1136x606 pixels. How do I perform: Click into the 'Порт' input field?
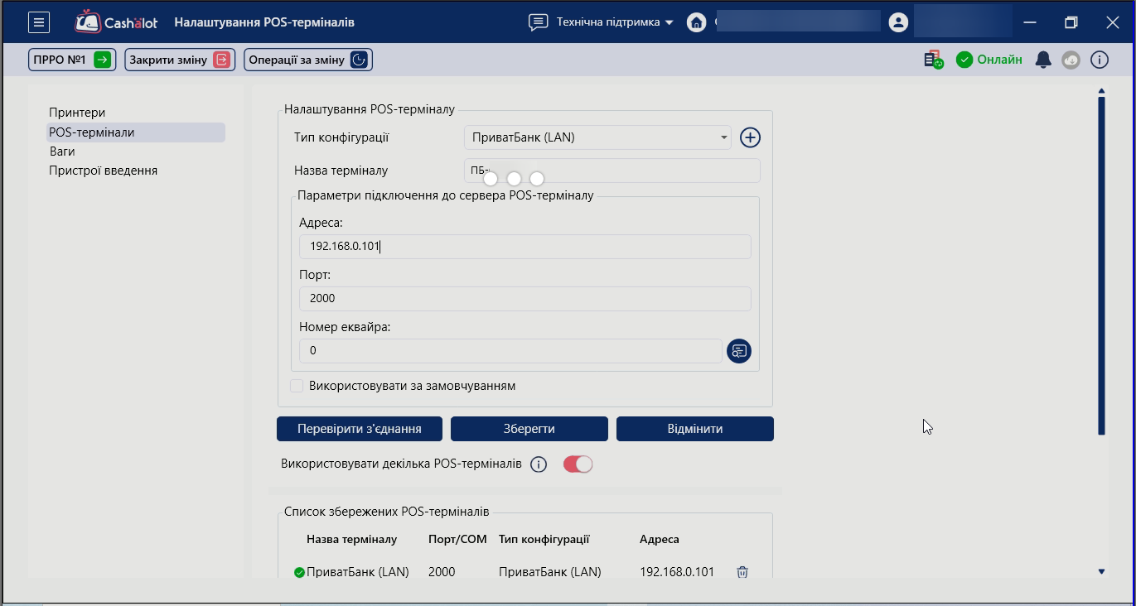click(x=524, y=299)
